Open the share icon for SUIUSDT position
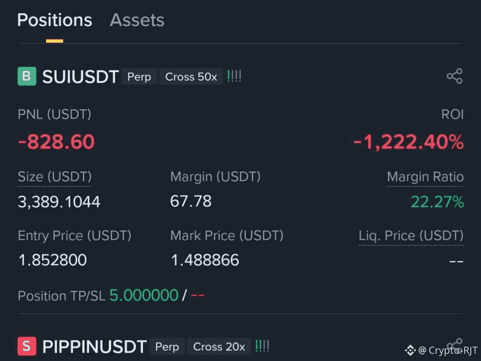The image size is (481, 361). click(455, 76)
